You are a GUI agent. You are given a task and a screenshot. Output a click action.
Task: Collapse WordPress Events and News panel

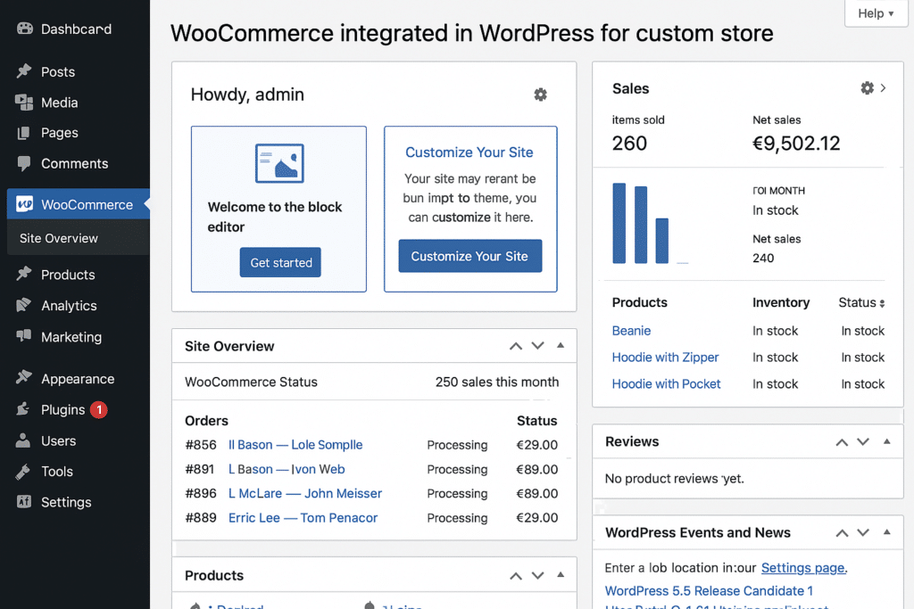886,532
